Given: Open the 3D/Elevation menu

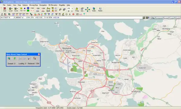Looking at the screenshot, I should [53, 5].
